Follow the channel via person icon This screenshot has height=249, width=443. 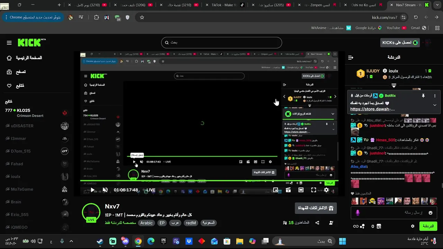pyautogui.click(x=331, y=223)
